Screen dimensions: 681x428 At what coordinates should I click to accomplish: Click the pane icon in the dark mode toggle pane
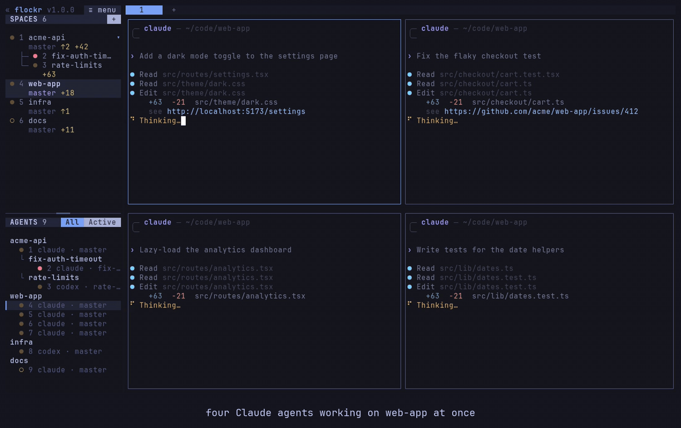136,33
